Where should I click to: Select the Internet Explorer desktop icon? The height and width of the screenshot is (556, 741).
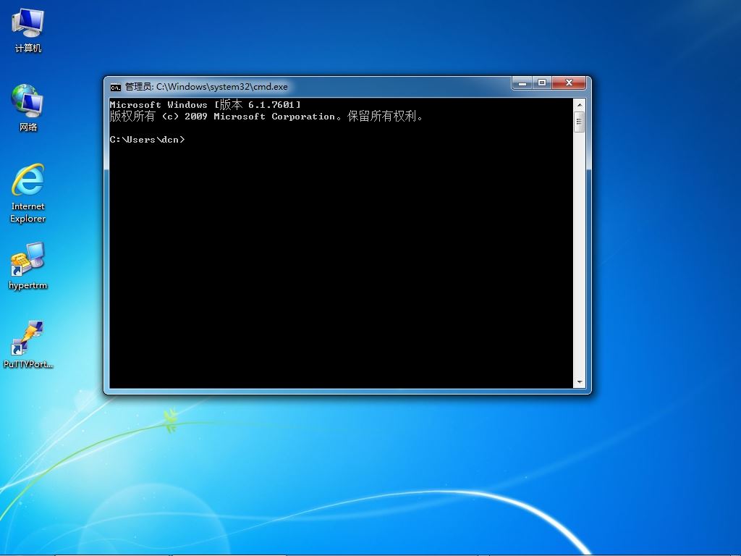(28, 193)
